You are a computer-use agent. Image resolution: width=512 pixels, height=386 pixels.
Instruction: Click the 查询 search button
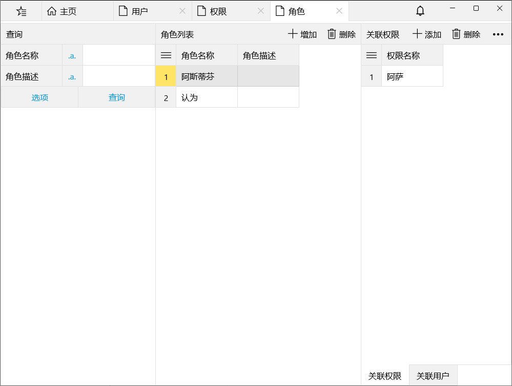coord(116,97)
